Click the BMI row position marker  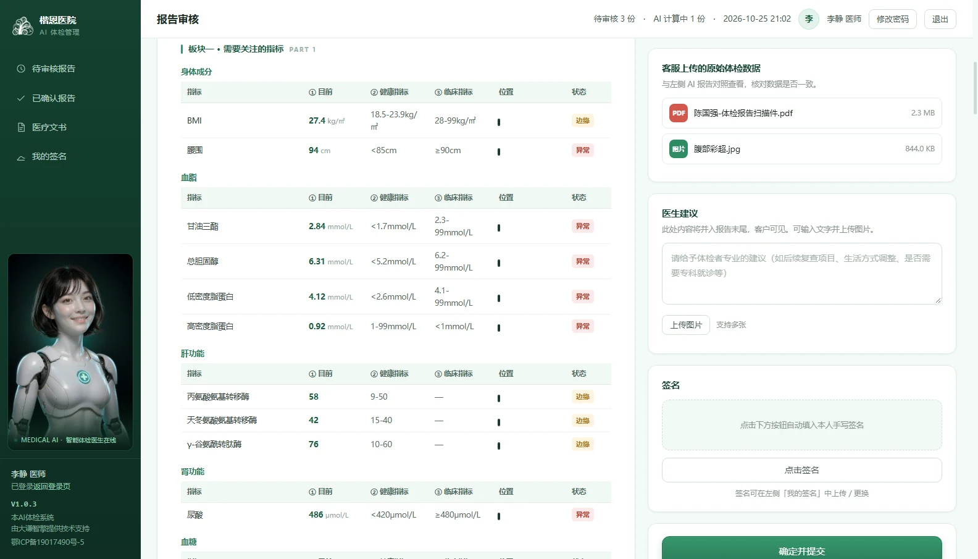coord(499,122)
